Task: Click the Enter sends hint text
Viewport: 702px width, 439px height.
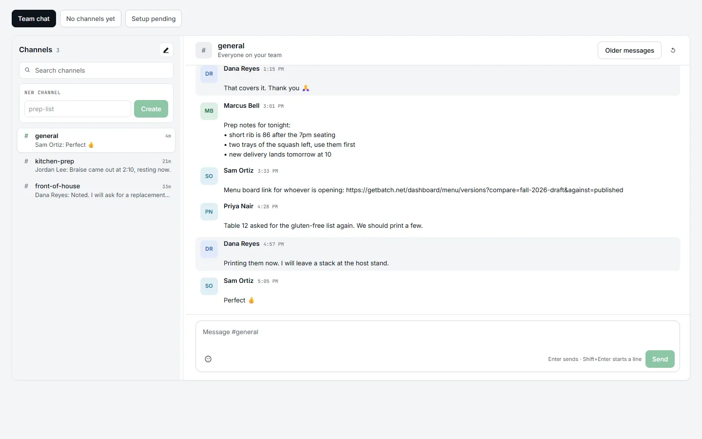Action: point(595,359)
